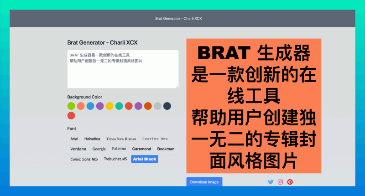Click the header title Brat Generator - Charli XCX
This screenshot has height=196, width=365.
[178, 19]
